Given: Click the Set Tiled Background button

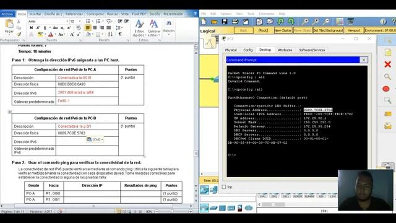Looking at the screenshot, I should click(328, 30).
